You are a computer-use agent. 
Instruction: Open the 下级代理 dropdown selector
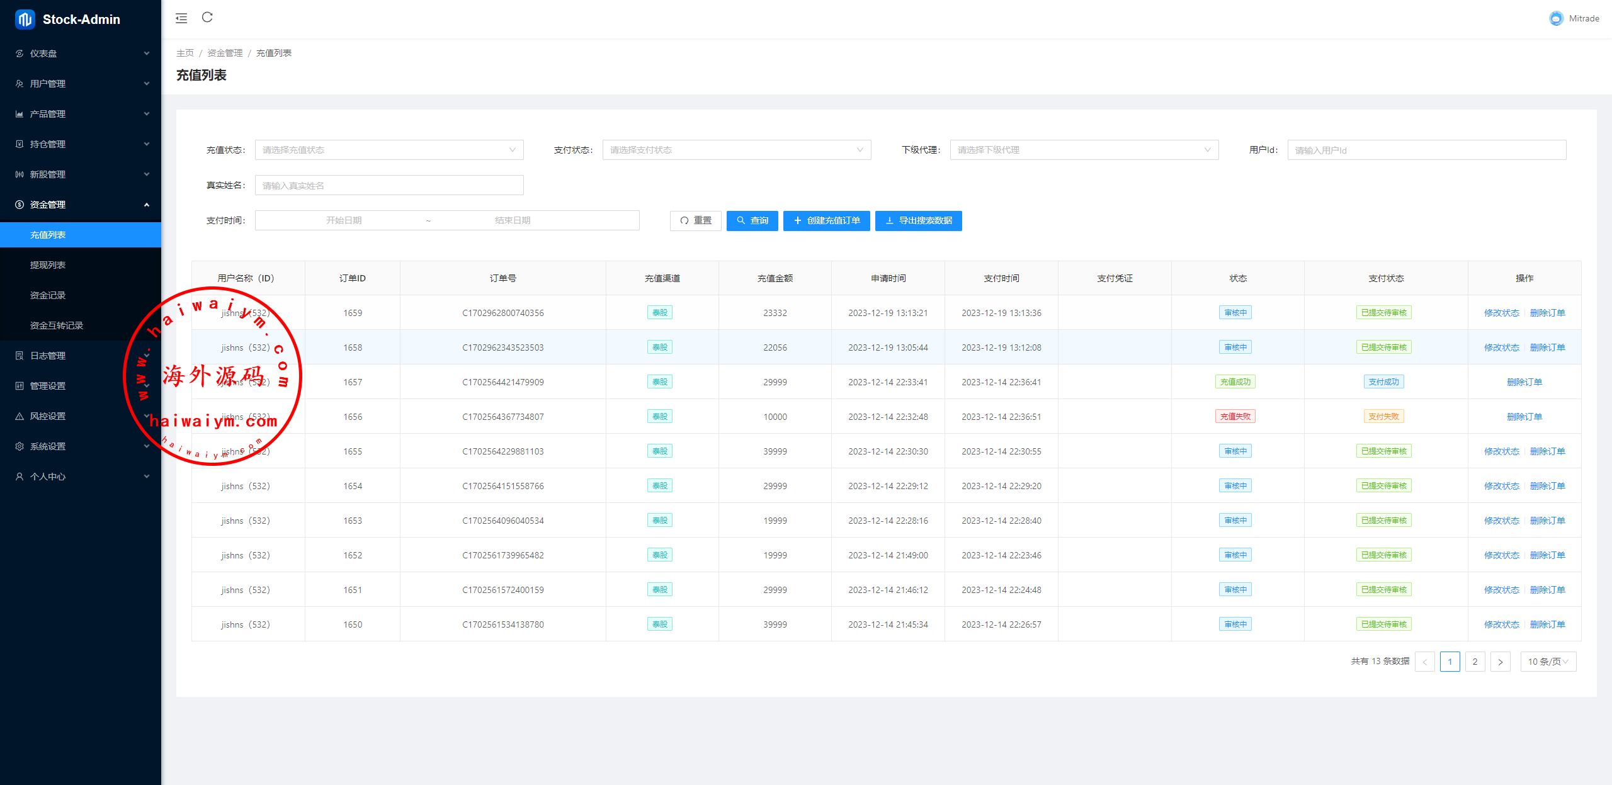1084,150
